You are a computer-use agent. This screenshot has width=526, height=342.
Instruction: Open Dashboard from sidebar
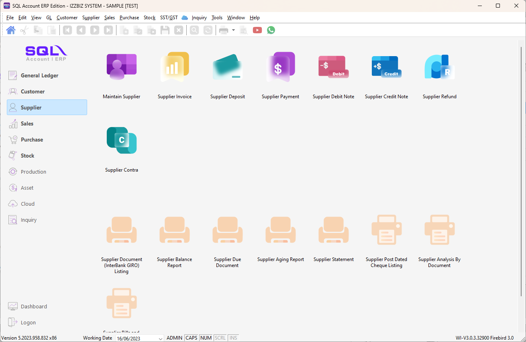click(x=47, y=306)
